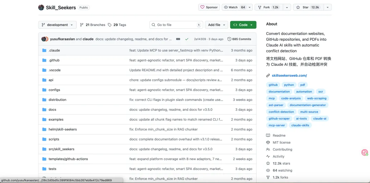View the 21 Branches list

coord(93,25)
